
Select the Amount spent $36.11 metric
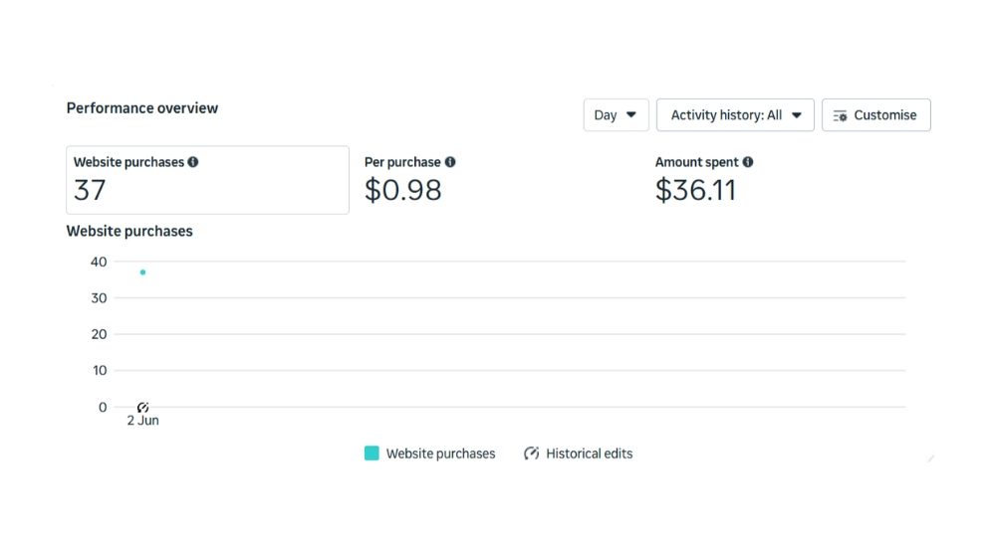(704, 180)
